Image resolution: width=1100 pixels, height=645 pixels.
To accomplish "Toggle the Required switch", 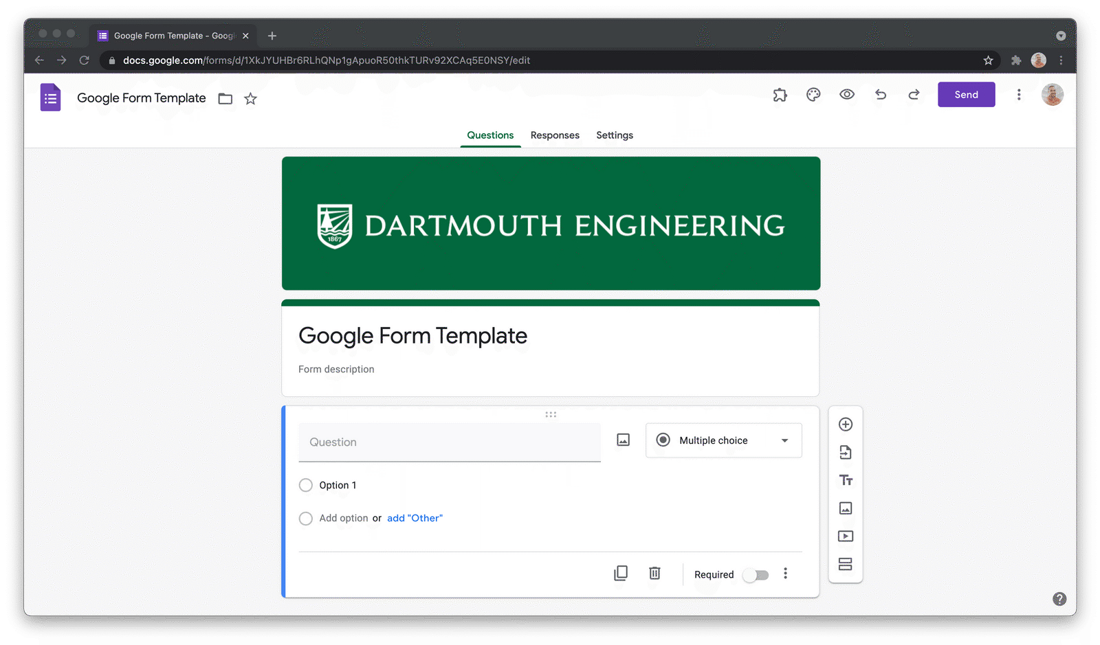I will [756, 575].
